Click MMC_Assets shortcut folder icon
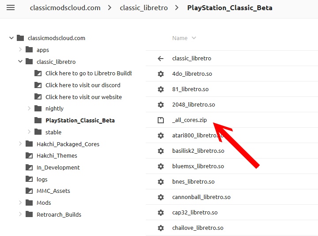The image size is (318, 236). tap(29, 191)
